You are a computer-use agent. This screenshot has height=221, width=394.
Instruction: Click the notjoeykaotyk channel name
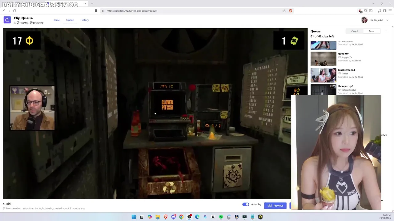pos(348,90)
